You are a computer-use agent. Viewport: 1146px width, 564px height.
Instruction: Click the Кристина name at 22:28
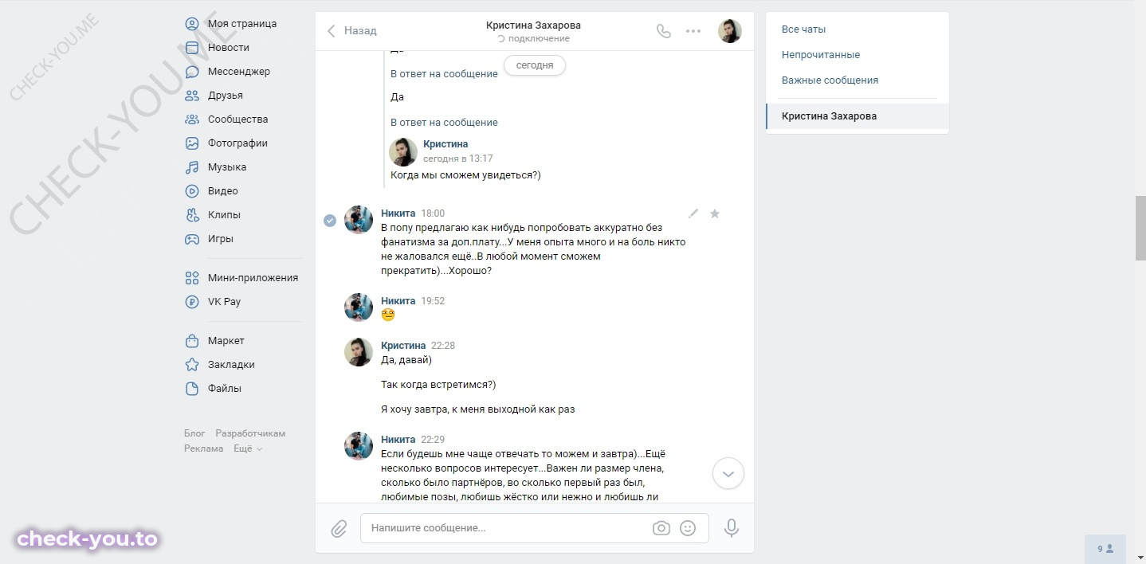click(403, 346)
